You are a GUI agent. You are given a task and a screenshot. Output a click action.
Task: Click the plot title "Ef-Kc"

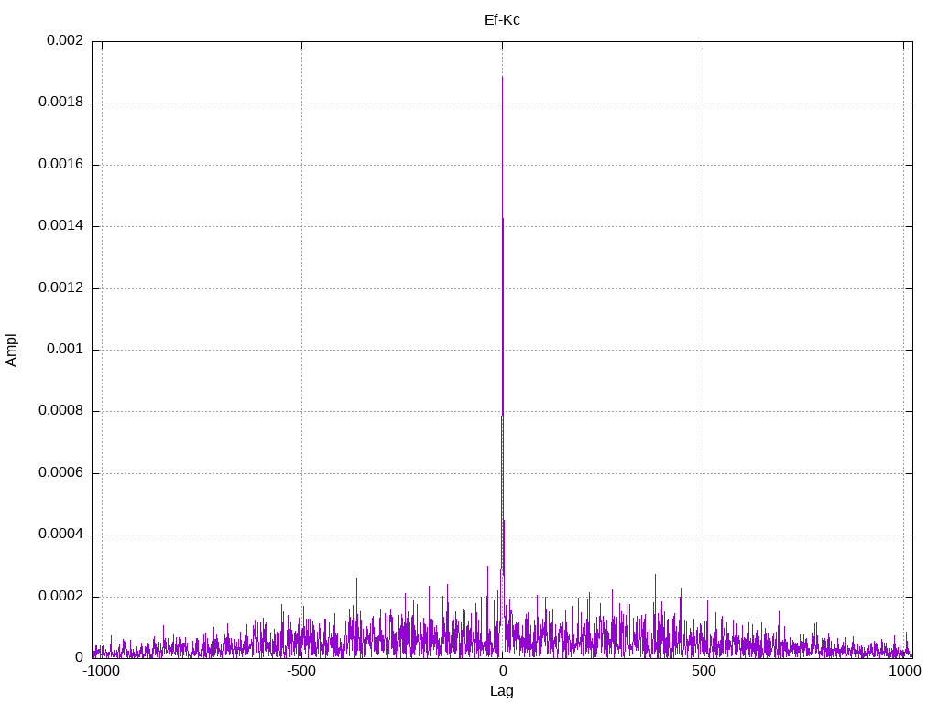point(502,20)
